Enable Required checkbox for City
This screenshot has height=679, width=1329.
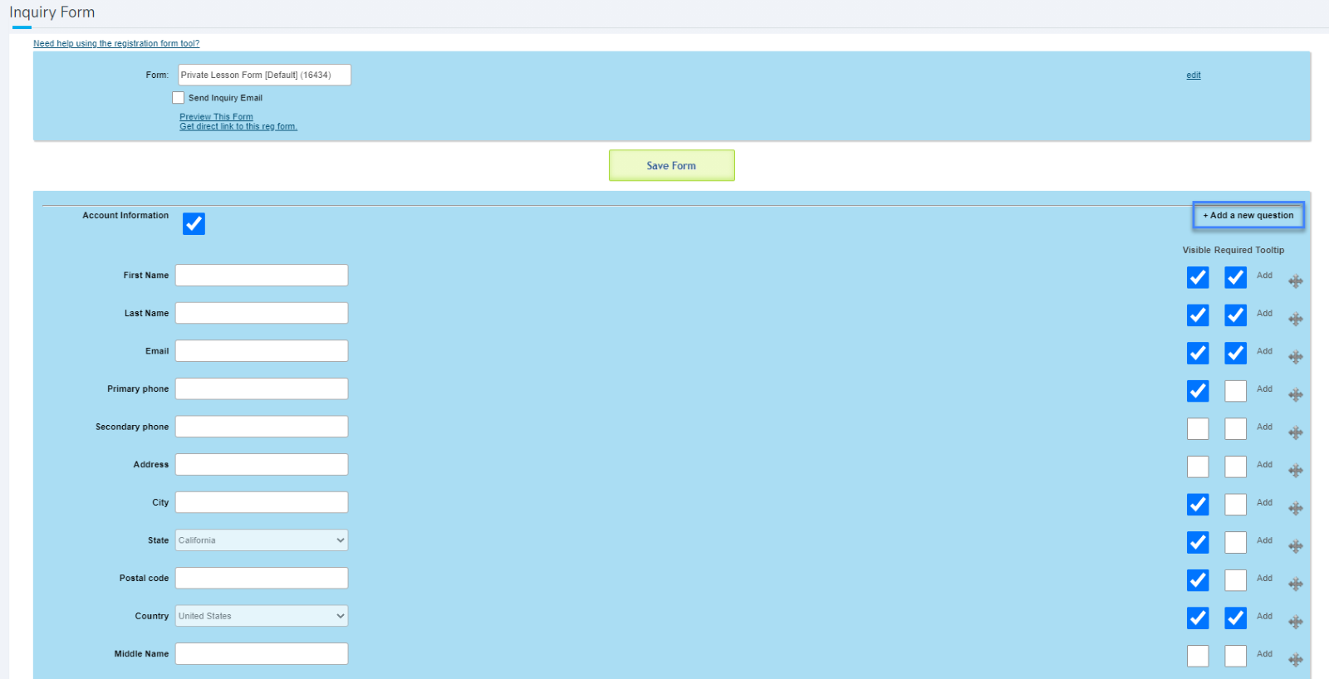click(1236, 505)
